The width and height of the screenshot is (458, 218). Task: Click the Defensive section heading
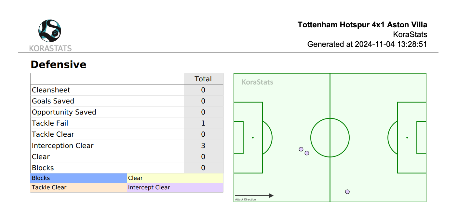pyautogui.click(x=59, y=64)
